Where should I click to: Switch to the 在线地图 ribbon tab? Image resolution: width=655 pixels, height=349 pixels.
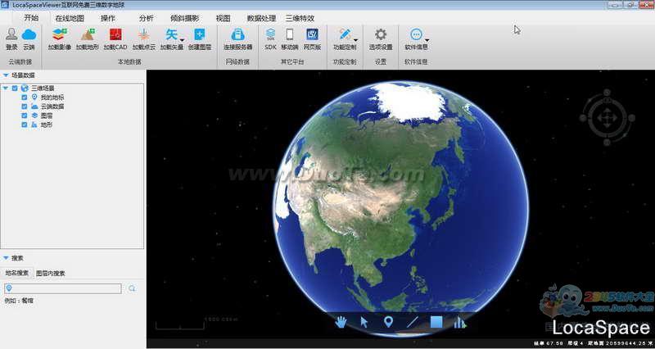tap(70, 18)
